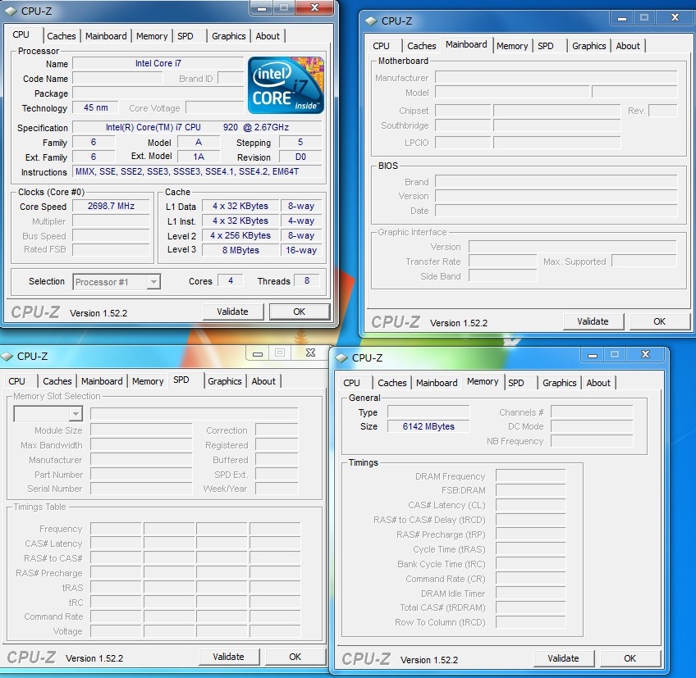Click Validate in the Motherboard window

593,321
